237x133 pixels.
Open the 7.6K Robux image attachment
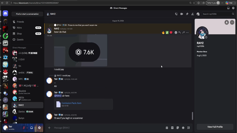81,50
